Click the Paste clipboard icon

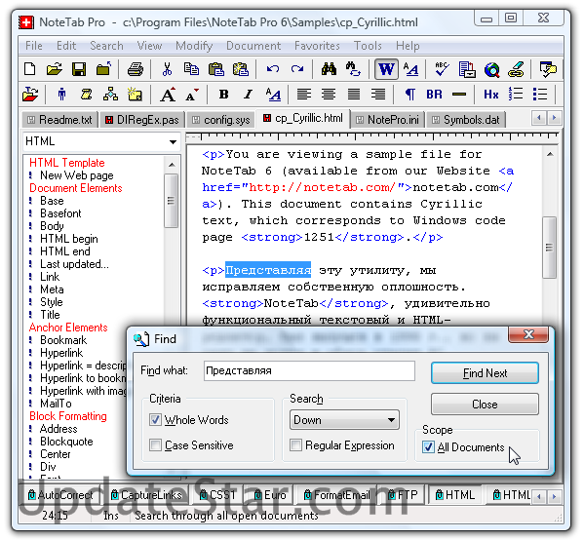coord(216,69)
